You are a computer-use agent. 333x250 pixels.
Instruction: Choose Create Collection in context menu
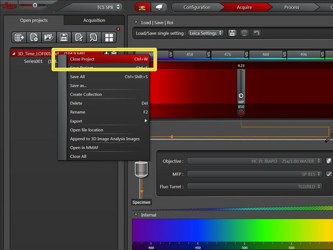tap(109, 95)
